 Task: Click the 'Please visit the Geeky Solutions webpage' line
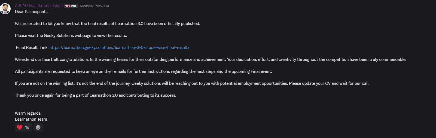[x=71, y=36]
